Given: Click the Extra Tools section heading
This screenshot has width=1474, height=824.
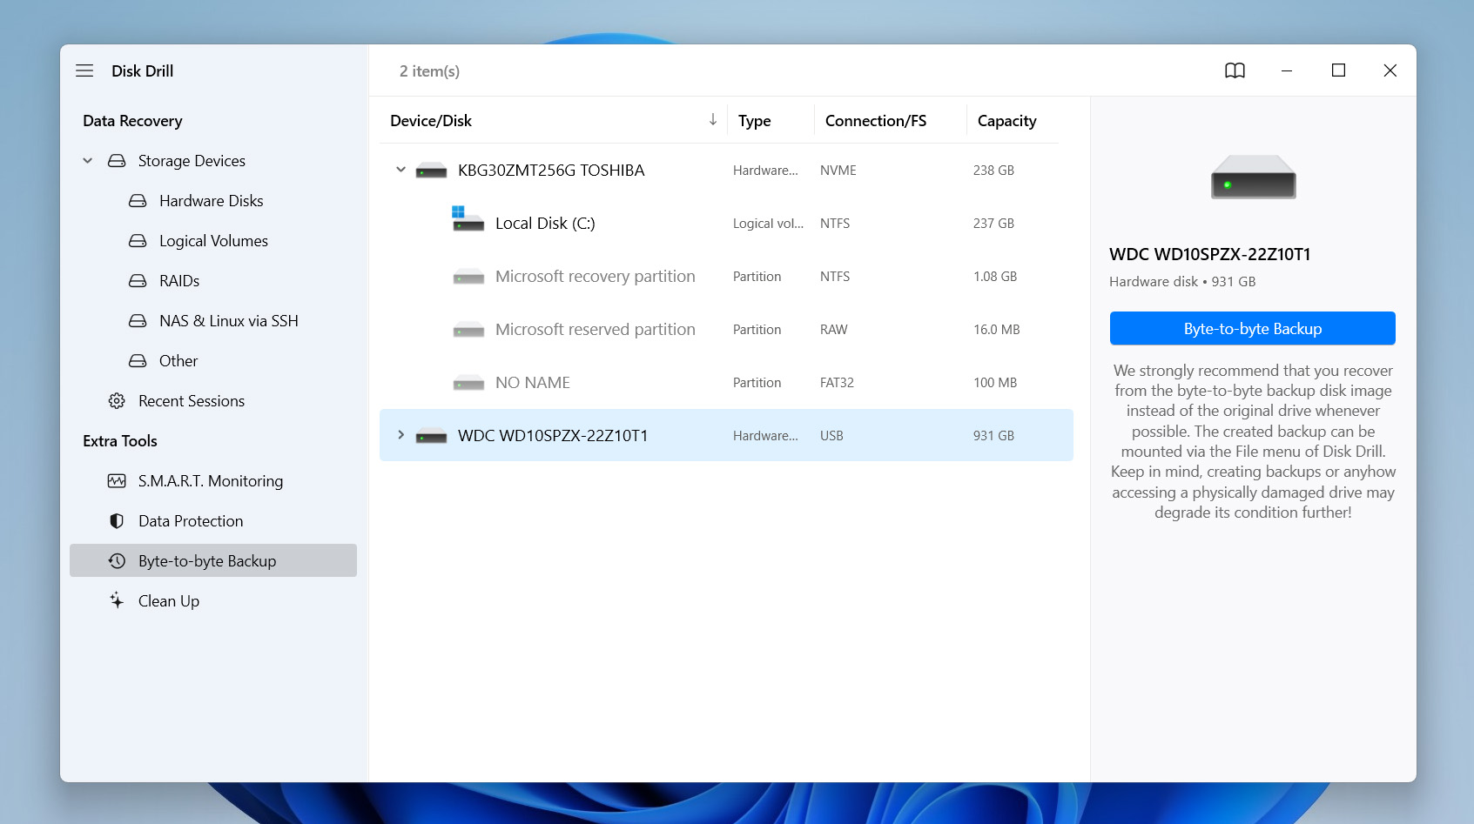Looking at the screenshot, I should (x=120, y=441).
